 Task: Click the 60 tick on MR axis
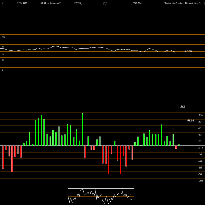[200, 128]
